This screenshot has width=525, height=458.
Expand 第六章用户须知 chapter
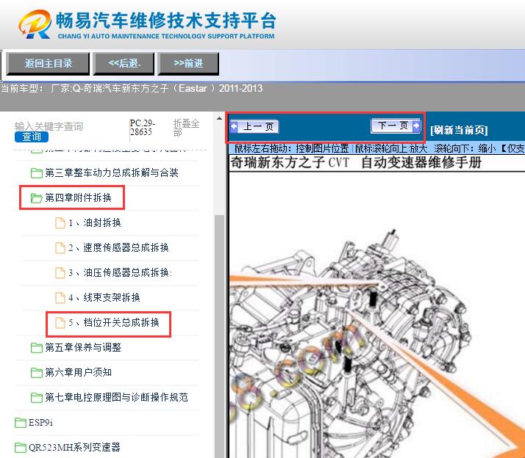[x=78, y=372]
